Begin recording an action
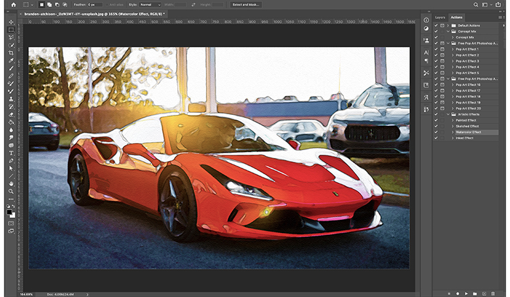The width and height of the screenshot is (510, 297). point(458,294)
